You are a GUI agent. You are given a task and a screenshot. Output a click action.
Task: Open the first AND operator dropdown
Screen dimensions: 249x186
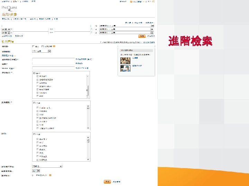[6, 29]
